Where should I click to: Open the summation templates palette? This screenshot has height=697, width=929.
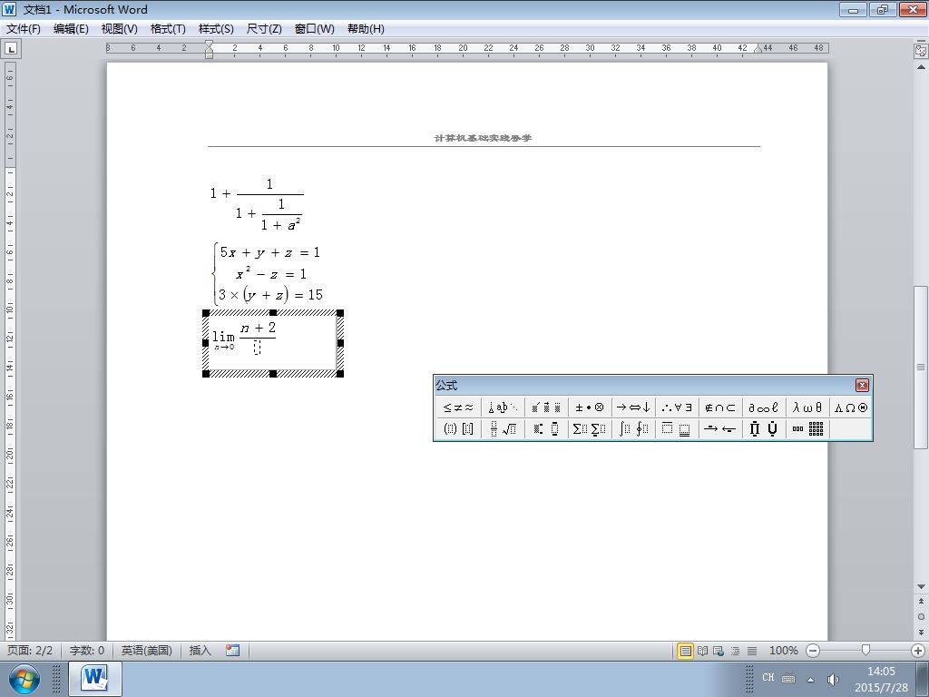point(589,428)
